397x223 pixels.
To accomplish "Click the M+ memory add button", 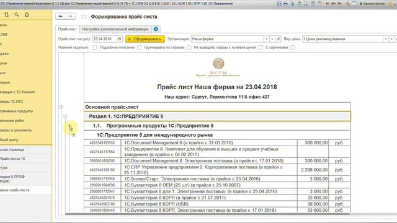I will (x=334, y=4).
